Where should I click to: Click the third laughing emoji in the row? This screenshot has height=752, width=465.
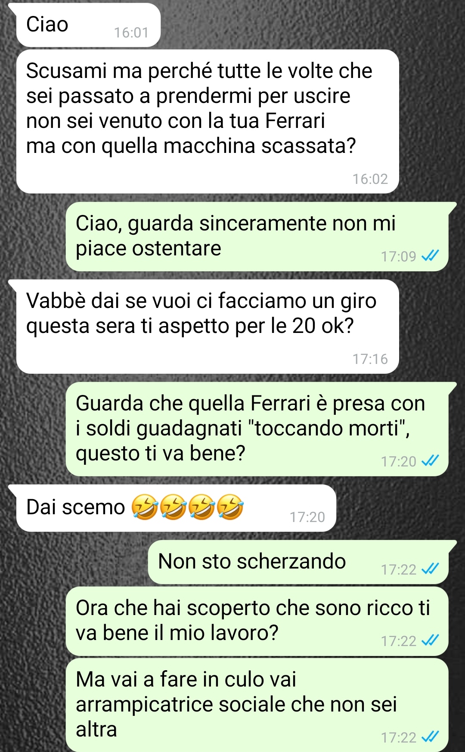click(x=201, y=507)
